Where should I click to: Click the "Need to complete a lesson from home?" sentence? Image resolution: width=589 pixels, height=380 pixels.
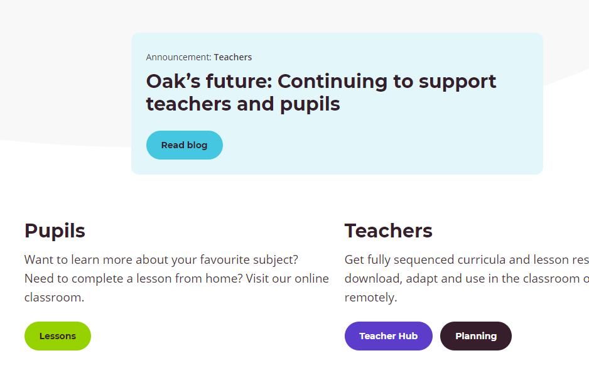[133, 278]
